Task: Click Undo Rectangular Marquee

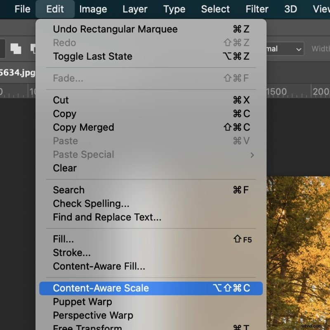Action: pos(115,29)
